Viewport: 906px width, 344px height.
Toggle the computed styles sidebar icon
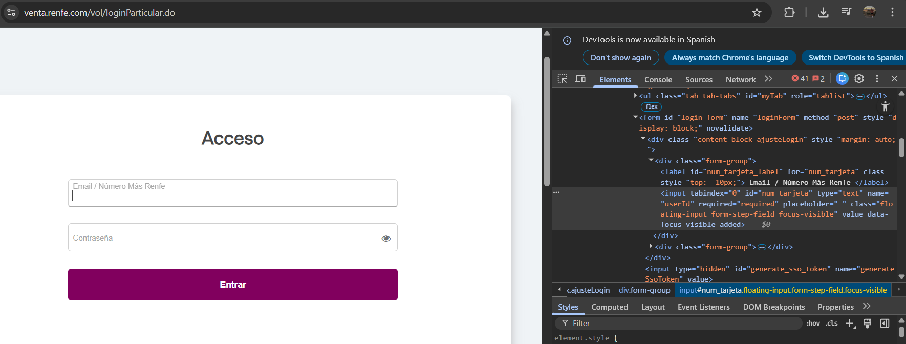pyautogui.click(x=885, y=323)
